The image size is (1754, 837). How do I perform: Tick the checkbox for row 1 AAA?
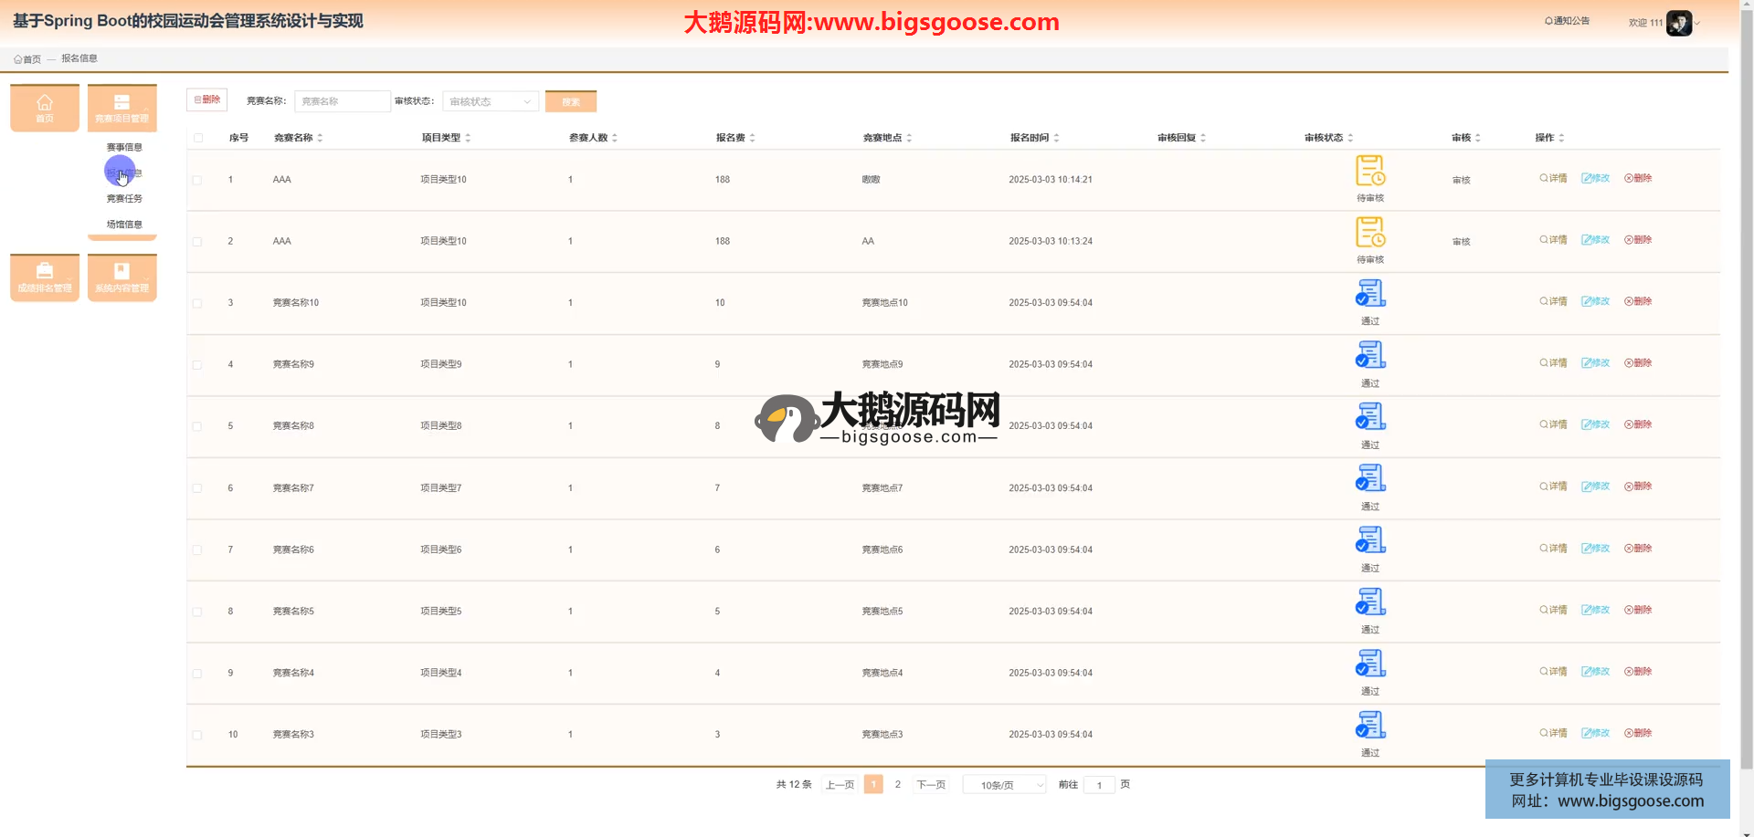(197, 180)
